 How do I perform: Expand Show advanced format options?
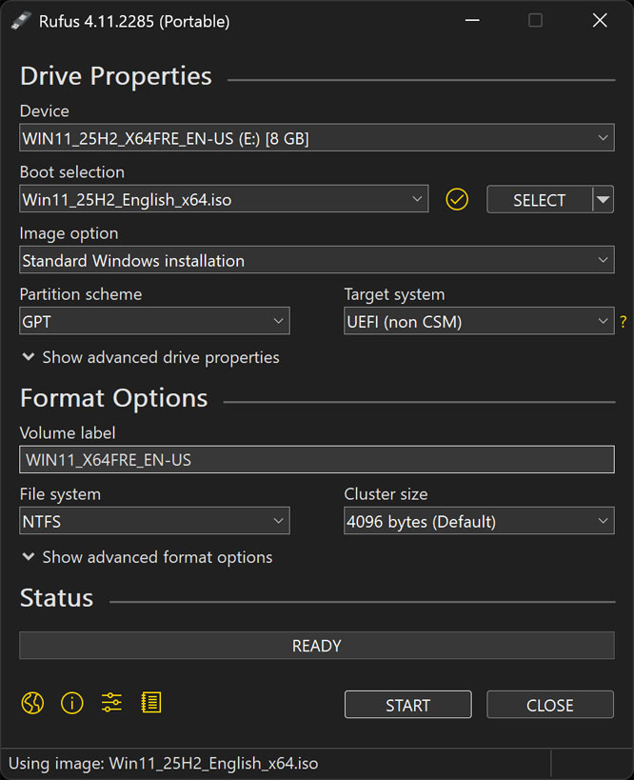click(147, 558)
